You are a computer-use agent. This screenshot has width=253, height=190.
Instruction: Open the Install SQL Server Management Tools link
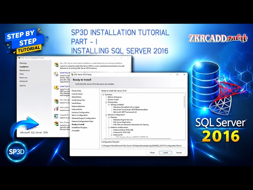tap(65, 73)
